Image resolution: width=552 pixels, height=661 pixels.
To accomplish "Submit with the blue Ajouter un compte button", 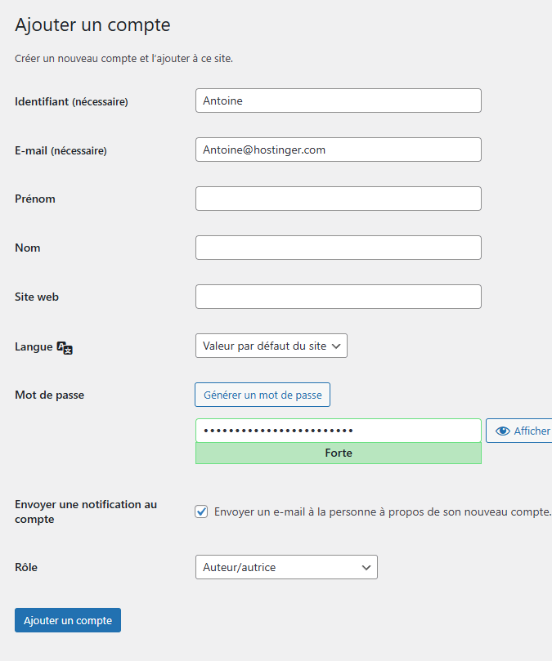I will (x=68, y=620).
